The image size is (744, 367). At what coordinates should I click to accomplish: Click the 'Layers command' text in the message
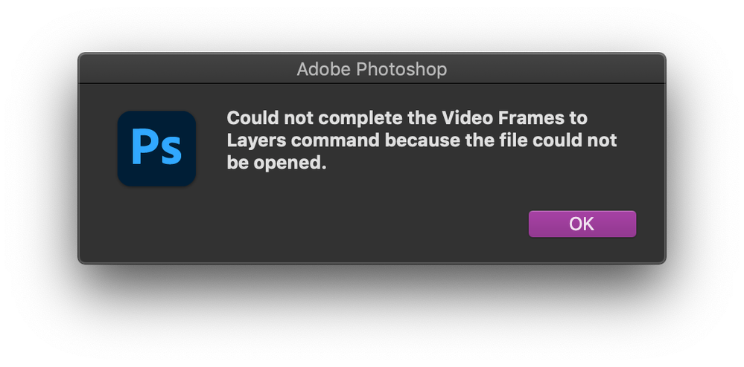pyautogui.click(x=303, y=140)
